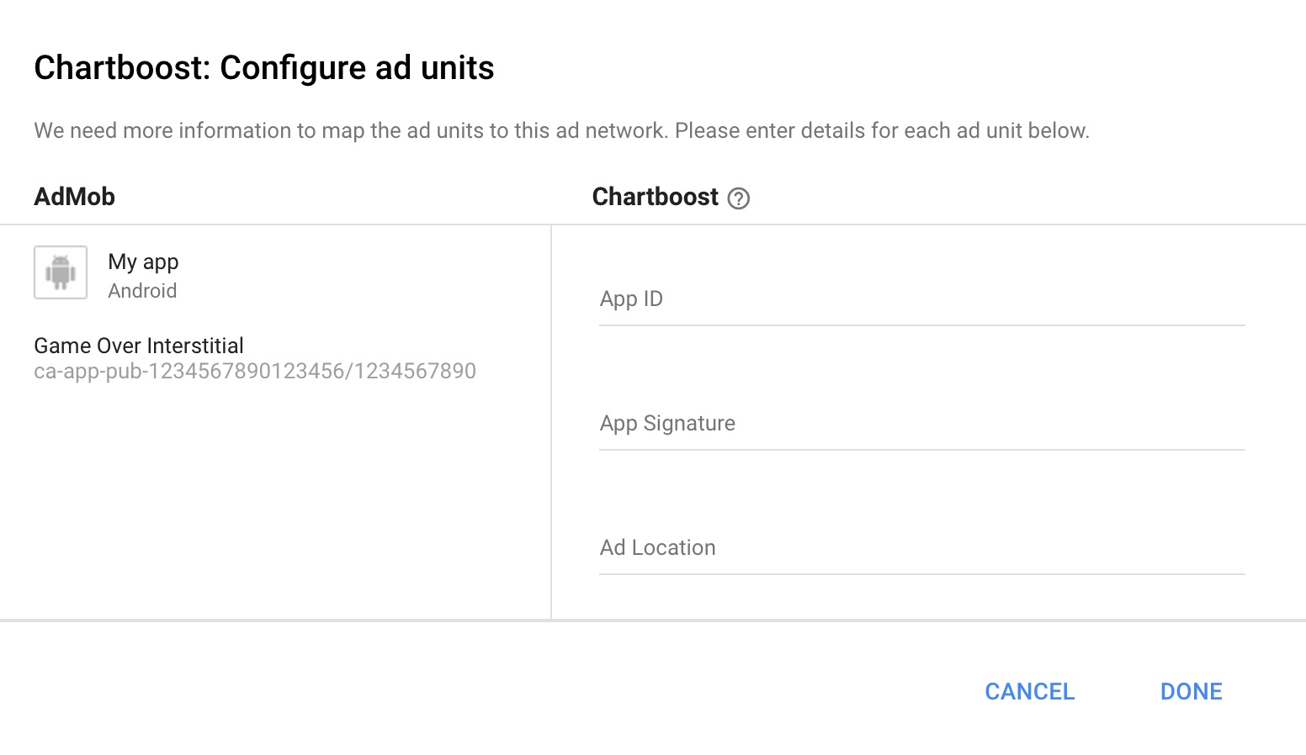
Task: Click the Game Over Interstitial ad unit name
Action: pyautogui.click(x=138, y=346)
